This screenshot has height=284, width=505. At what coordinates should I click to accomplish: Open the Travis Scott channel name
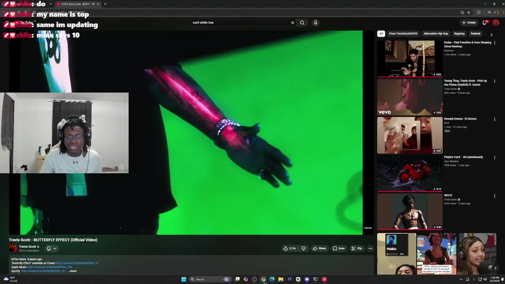[x=28, y=247]
